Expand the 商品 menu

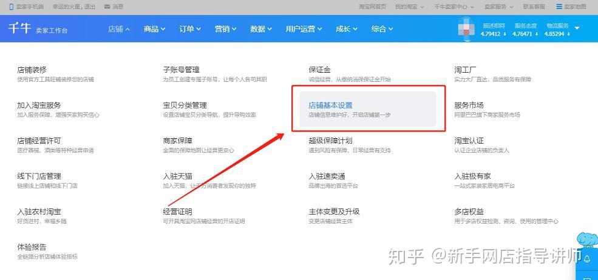(154, 29)
